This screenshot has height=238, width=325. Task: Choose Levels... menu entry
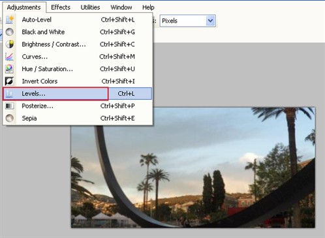pyautogui.click(x=77, y=94)
